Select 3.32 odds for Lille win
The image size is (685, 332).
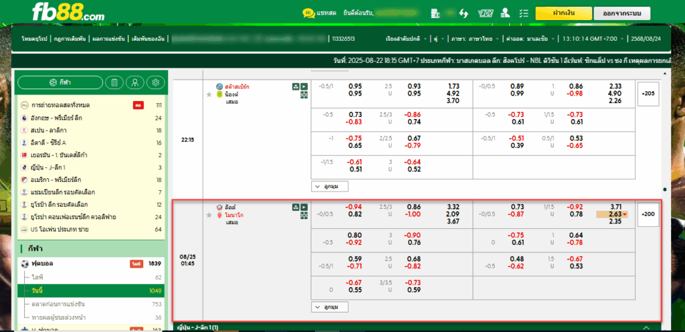[x=454, y=207]
